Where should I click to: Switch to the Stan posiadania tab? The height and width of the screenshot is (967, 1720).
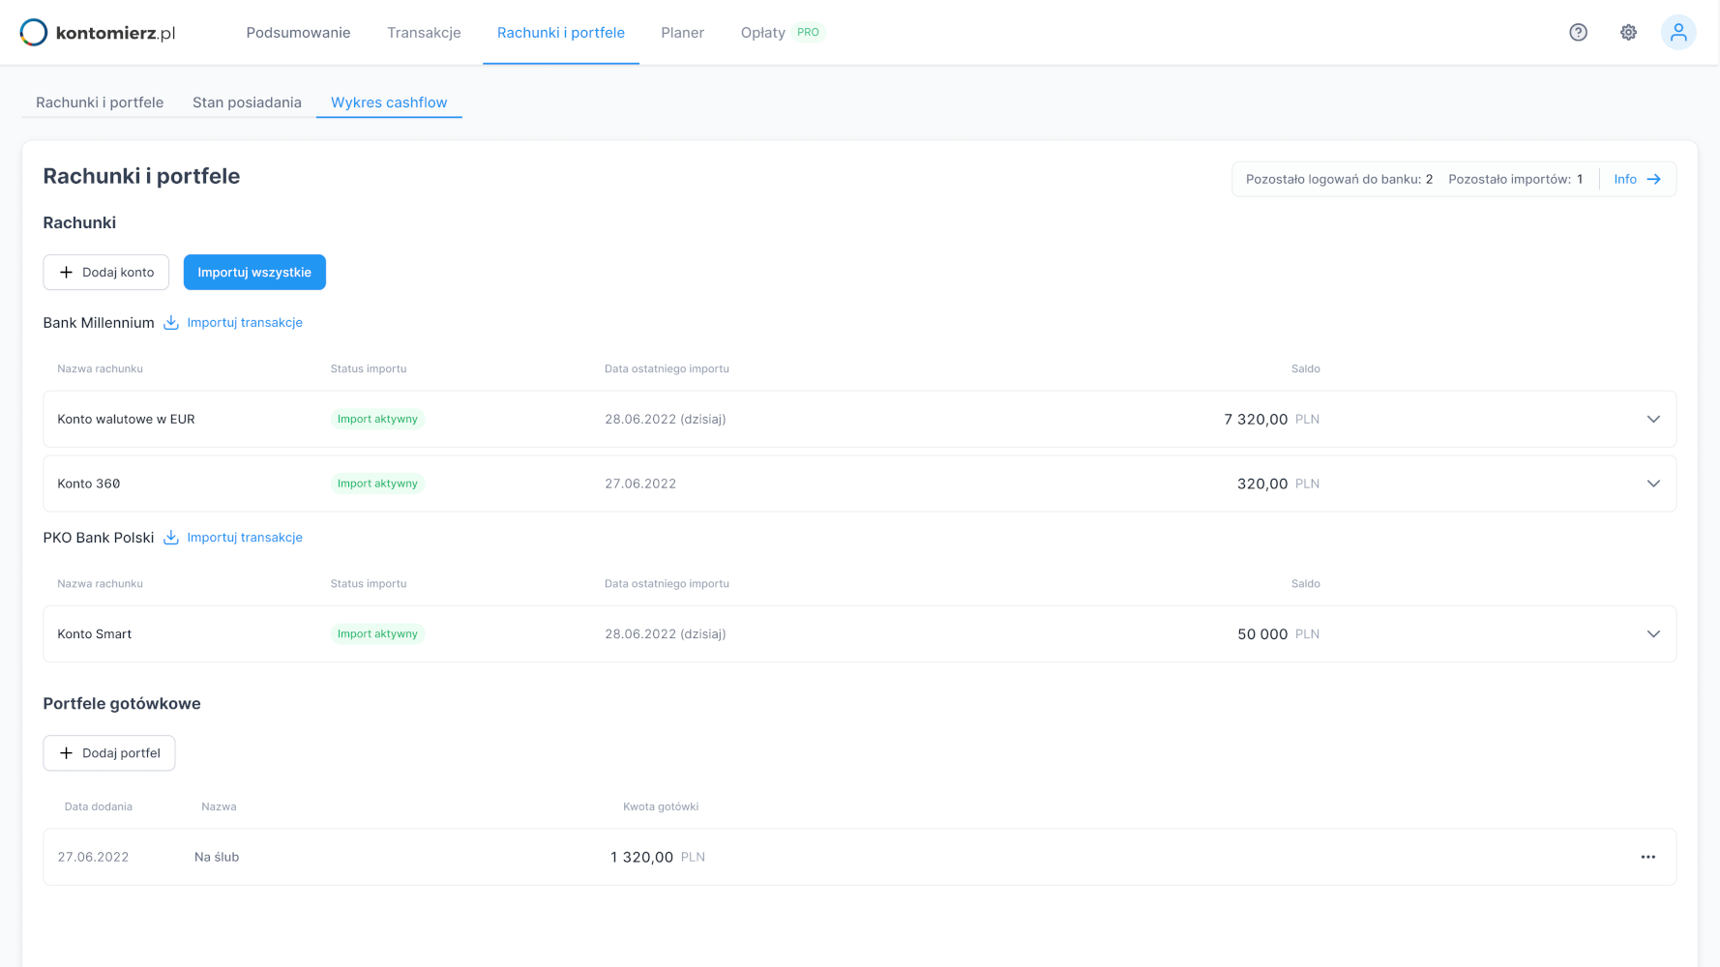(x=247, y=103)
